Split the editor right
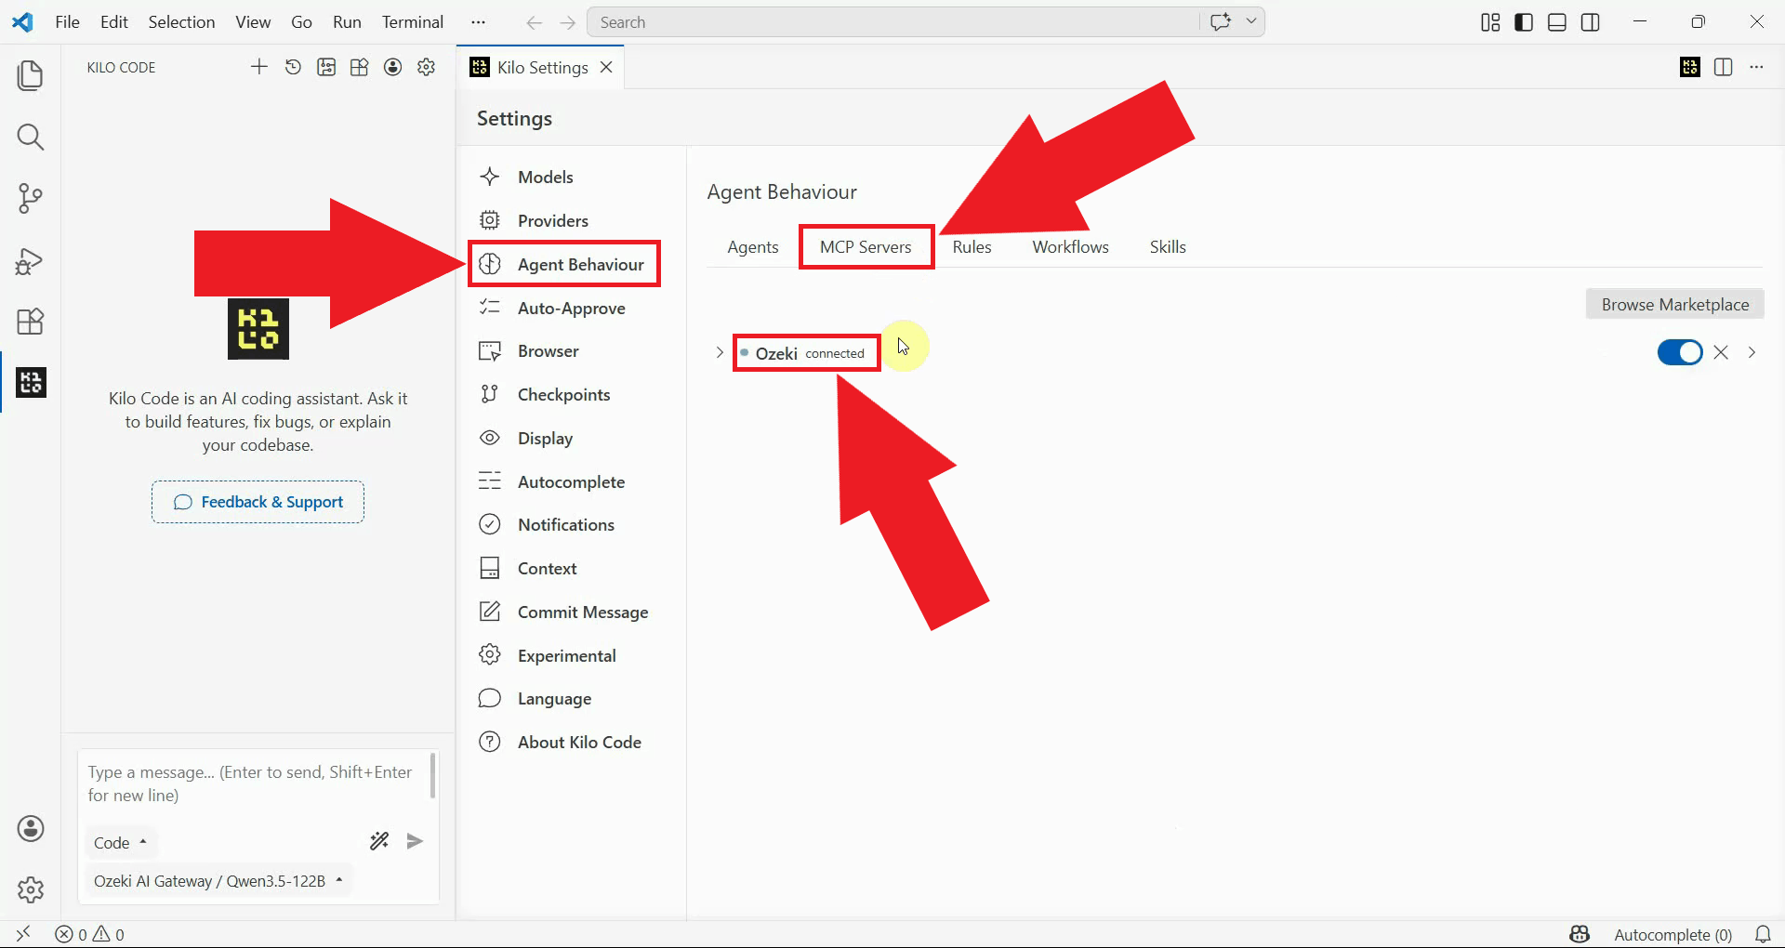This screenshot has width=1785, height=948. pos(1723,67)
